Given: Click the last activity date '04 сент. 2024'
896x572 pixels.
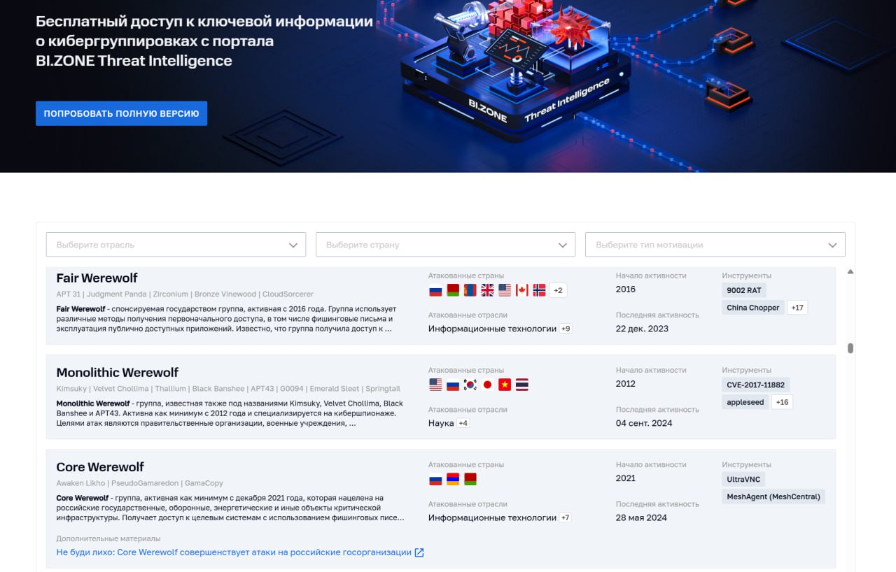Looking at the screenshot, I should pos(644,423).
